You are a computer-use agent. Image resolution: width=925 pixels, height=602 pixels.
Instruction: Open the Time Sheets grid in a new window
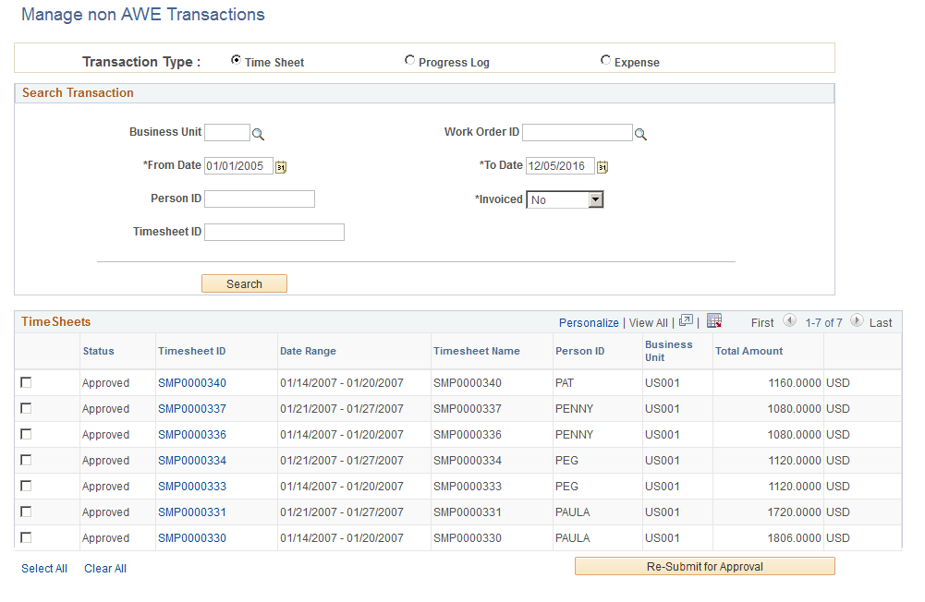(x=686, y=320)
